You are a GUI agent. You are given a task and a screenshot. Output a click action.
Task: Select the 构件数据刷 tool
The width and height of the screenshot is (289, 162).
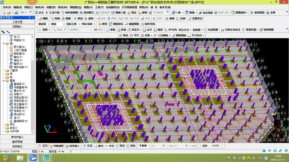pyautogui.click(x=70, y=13)
